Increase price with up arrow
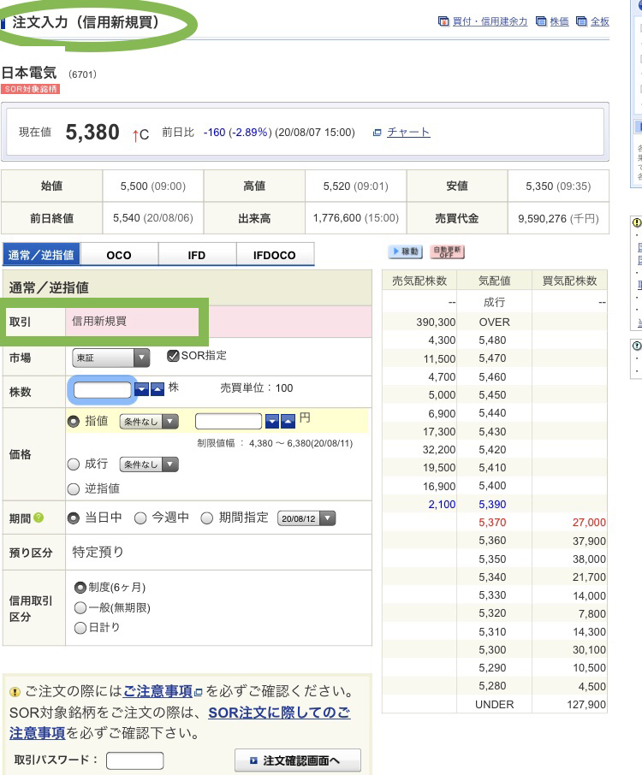Screen dimensions: 642x775 [288, 421]
